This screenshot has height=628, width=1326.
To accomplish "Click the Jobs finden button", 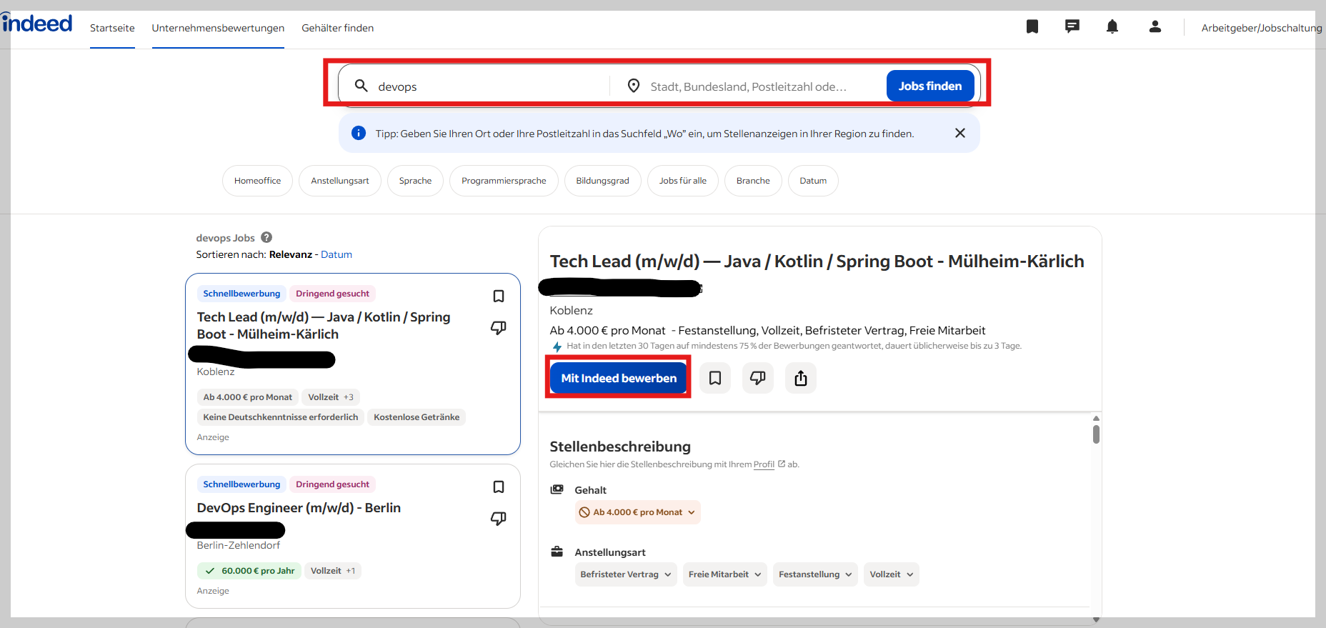I will point(930,86).
